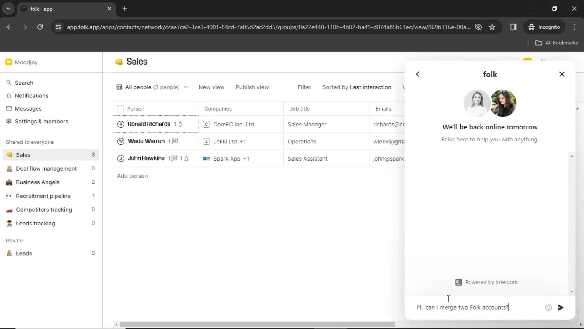This screenshot has height=329, width=584.
Task: Open a new browser tab
Action: pyautogui.click(x=125, y=9)
